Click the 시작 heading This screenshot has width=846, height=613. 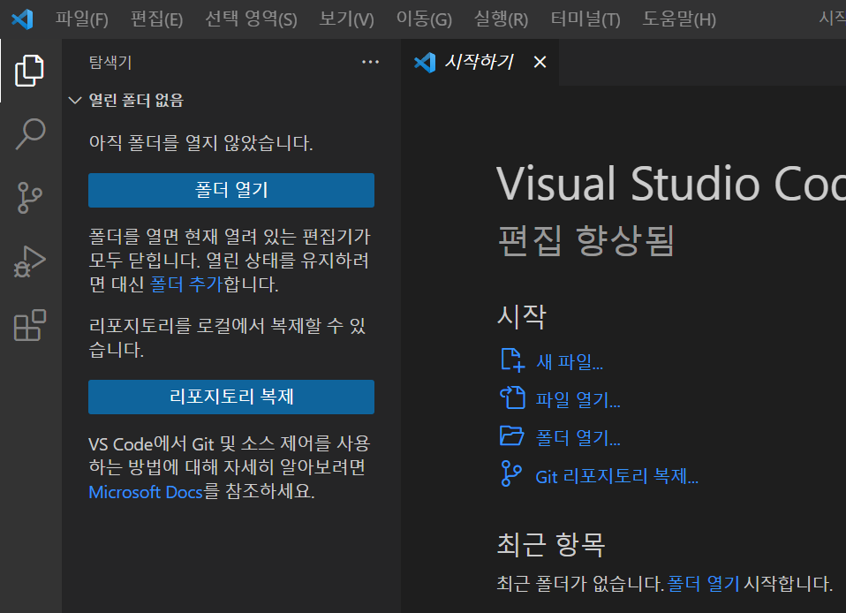[x=522, y=316]
